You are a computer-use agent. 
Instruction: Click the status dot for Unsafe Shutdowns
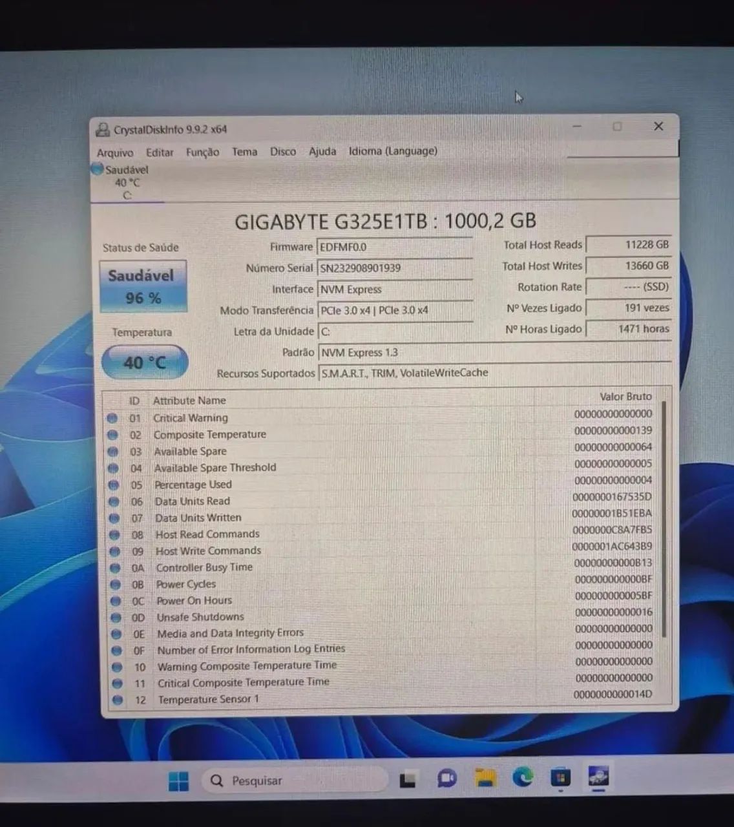[x=116, y=618]
